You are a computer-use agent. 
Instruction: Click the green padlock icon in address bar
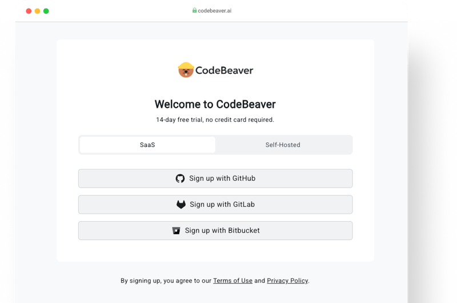(194, 10)
